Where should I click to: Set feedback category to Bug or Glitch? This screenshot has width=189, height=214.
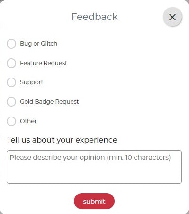tap(11, 44)
